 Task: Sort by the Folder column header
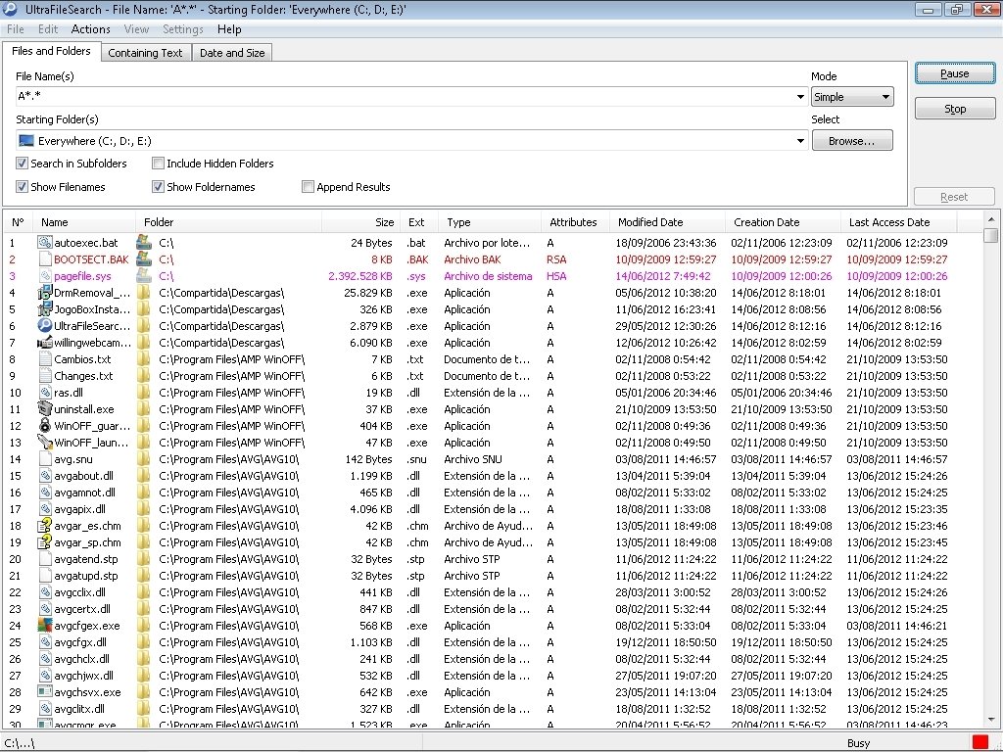point(228,222)
